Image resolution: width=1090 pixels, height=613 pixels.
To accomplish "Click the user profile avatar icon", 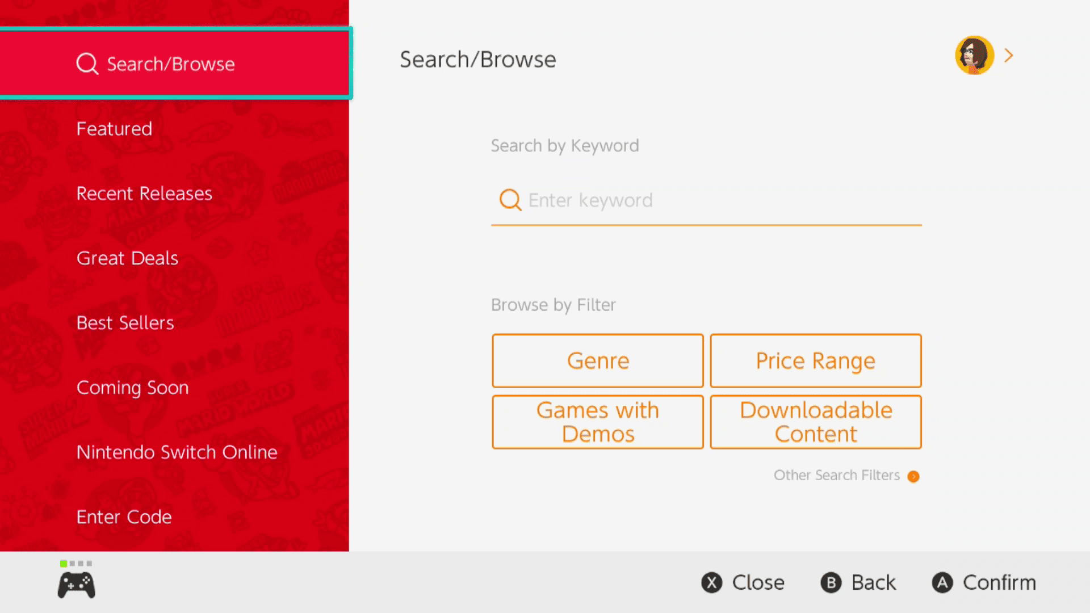I will (973, 56).
